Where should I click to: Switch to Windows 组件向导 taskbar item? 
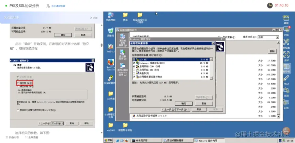pos(209,140)
